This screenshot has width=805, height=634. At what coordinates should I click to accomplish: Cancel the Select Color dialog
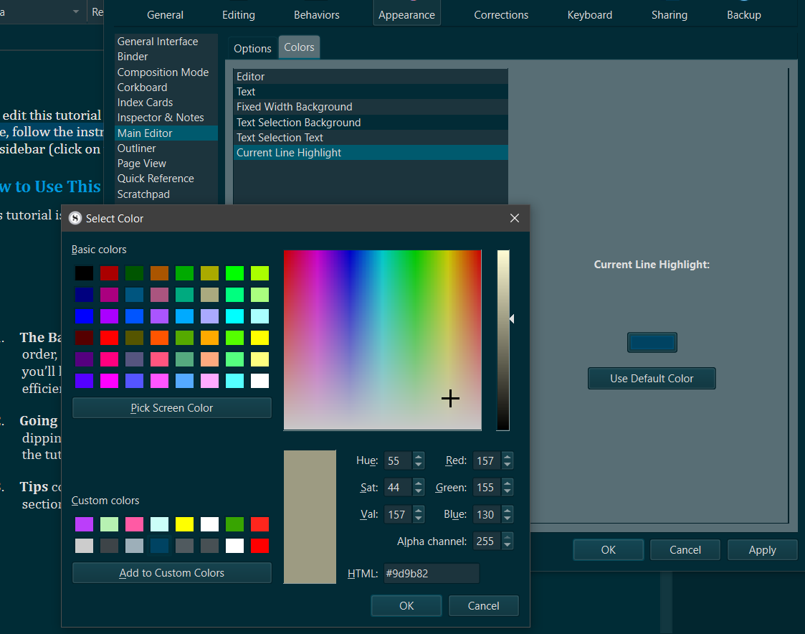pos(484,606)
